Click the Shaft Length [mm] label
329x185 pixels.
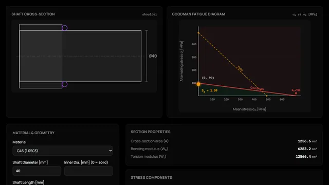[28, 182]
